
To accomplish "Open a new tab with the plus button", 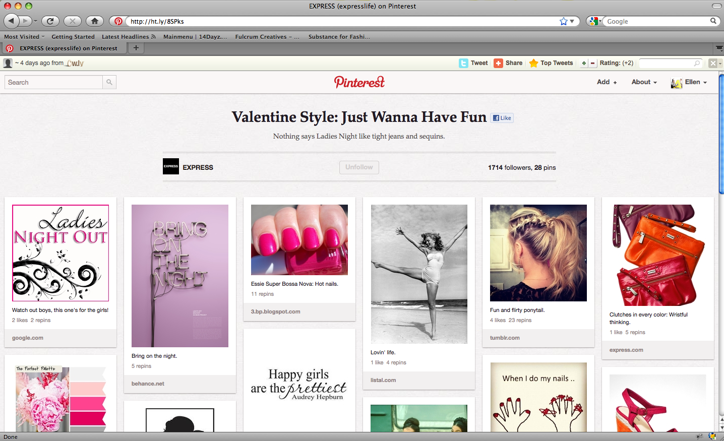I will (x=136, y=48).
